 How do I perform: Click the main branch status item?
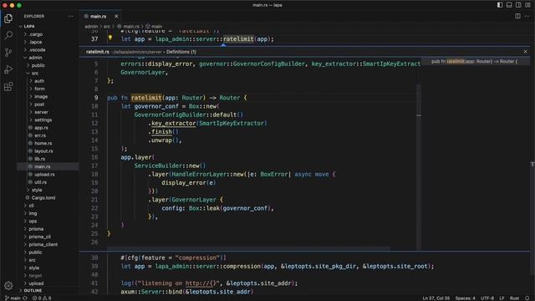click(13, 298)
